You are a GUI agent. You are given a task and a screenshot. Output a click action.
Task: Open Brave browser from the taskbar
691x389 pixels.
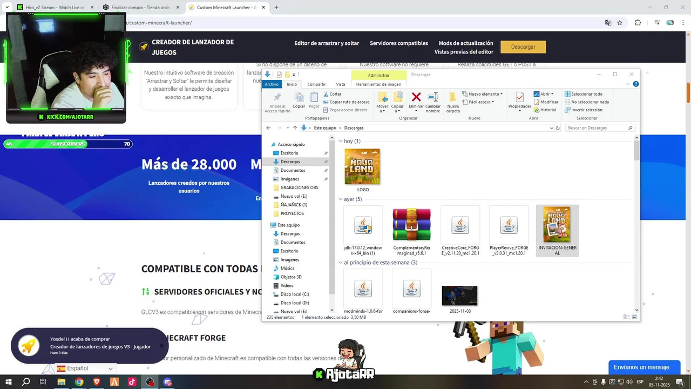pos(97,382)
